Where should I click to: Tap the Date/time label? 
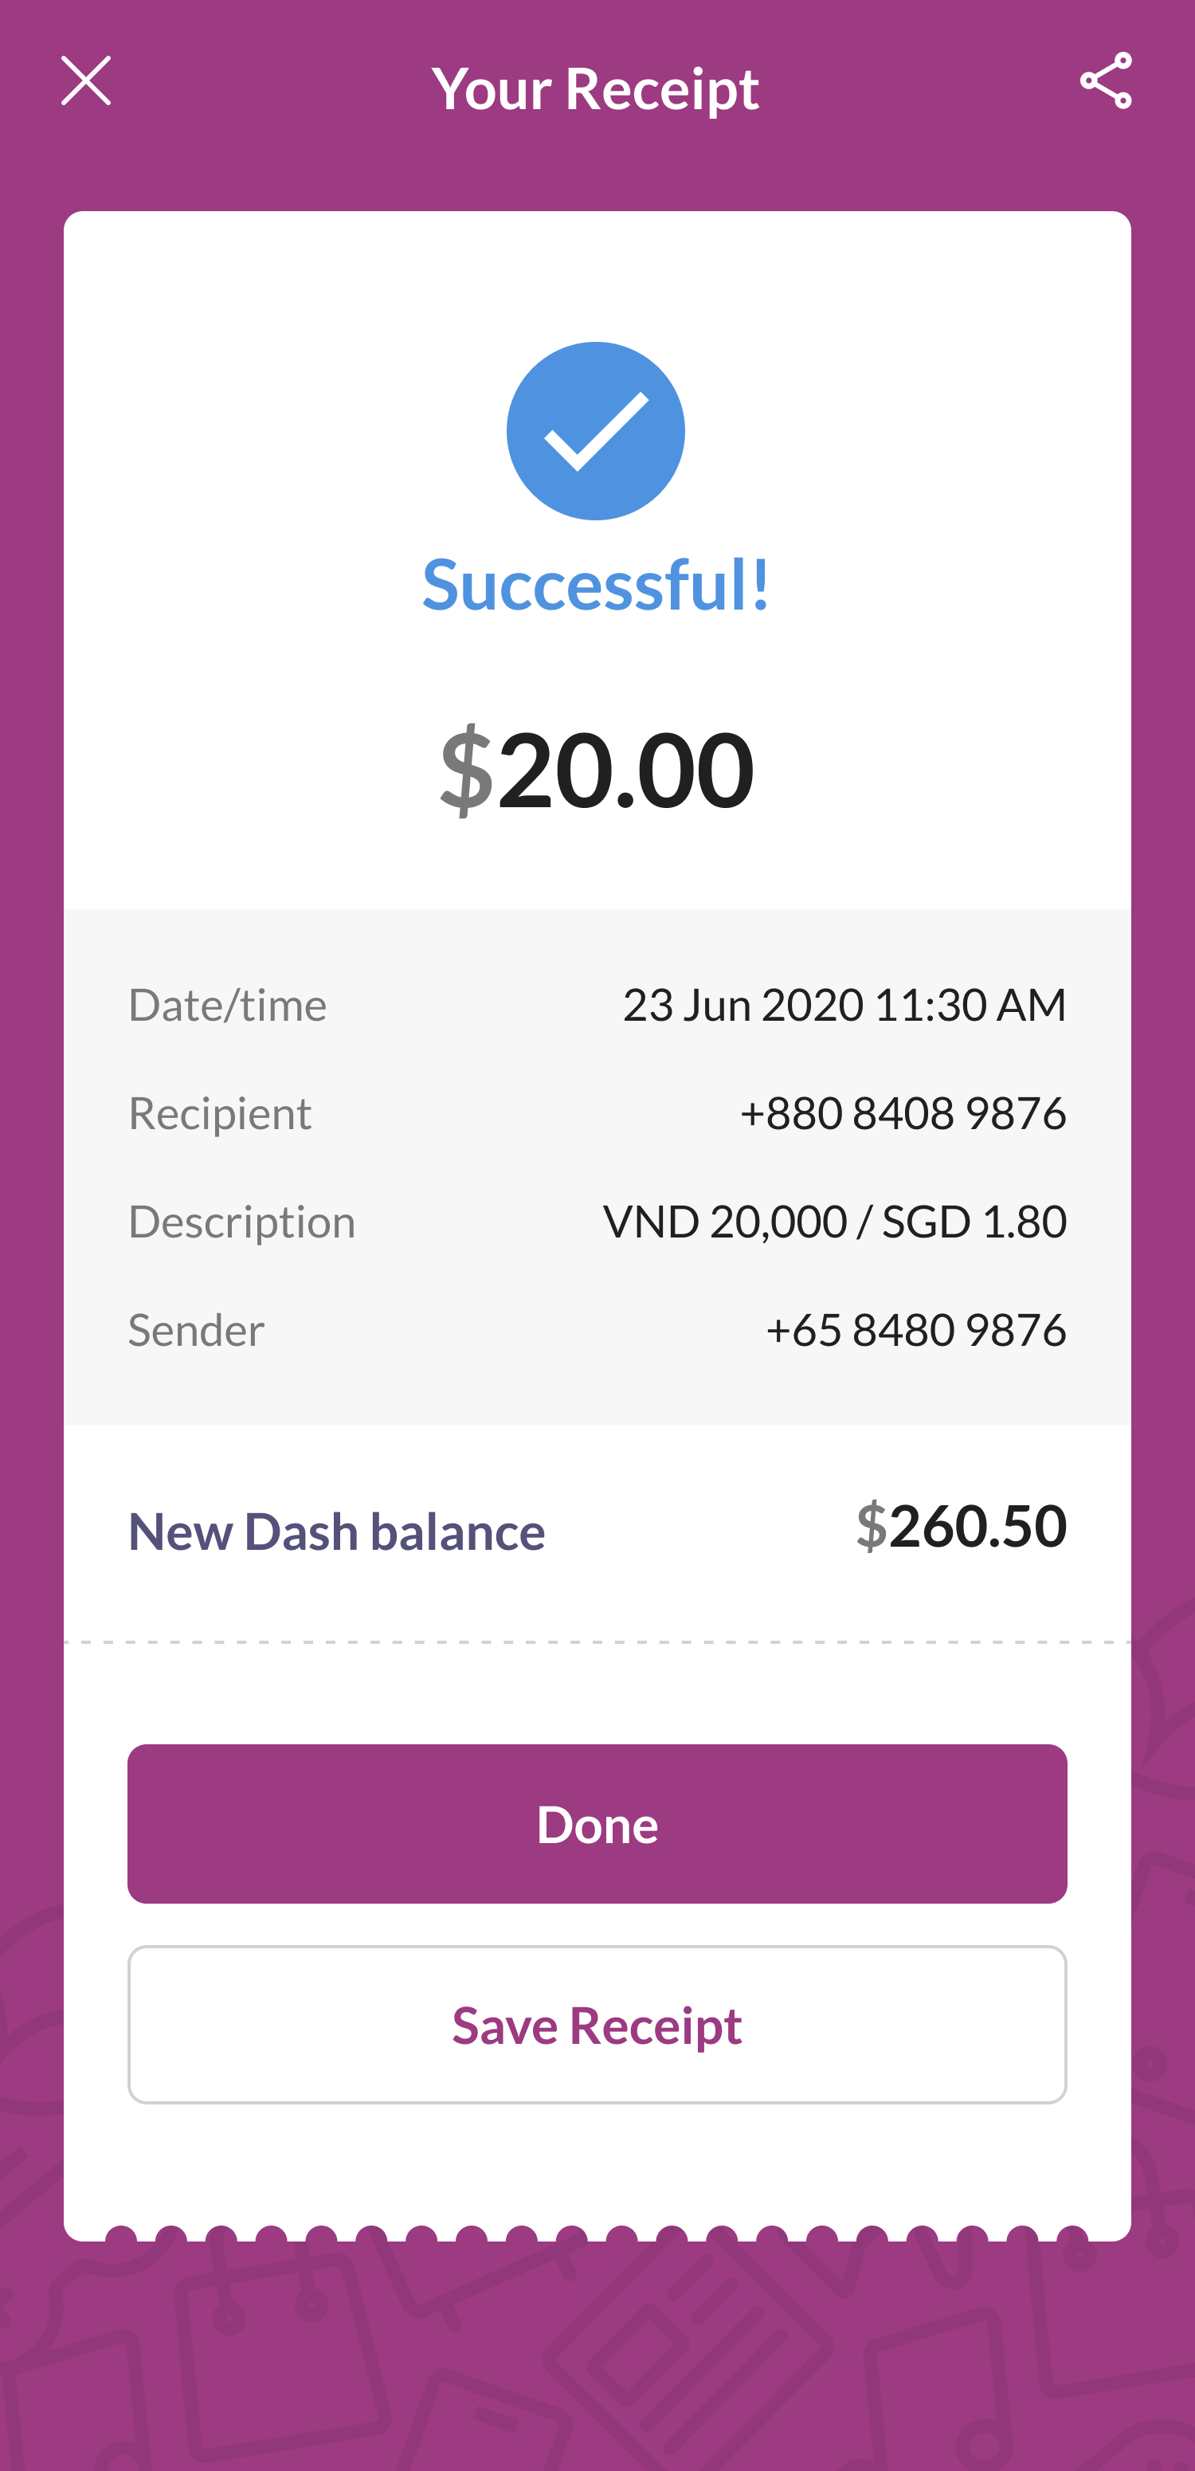227,1006
